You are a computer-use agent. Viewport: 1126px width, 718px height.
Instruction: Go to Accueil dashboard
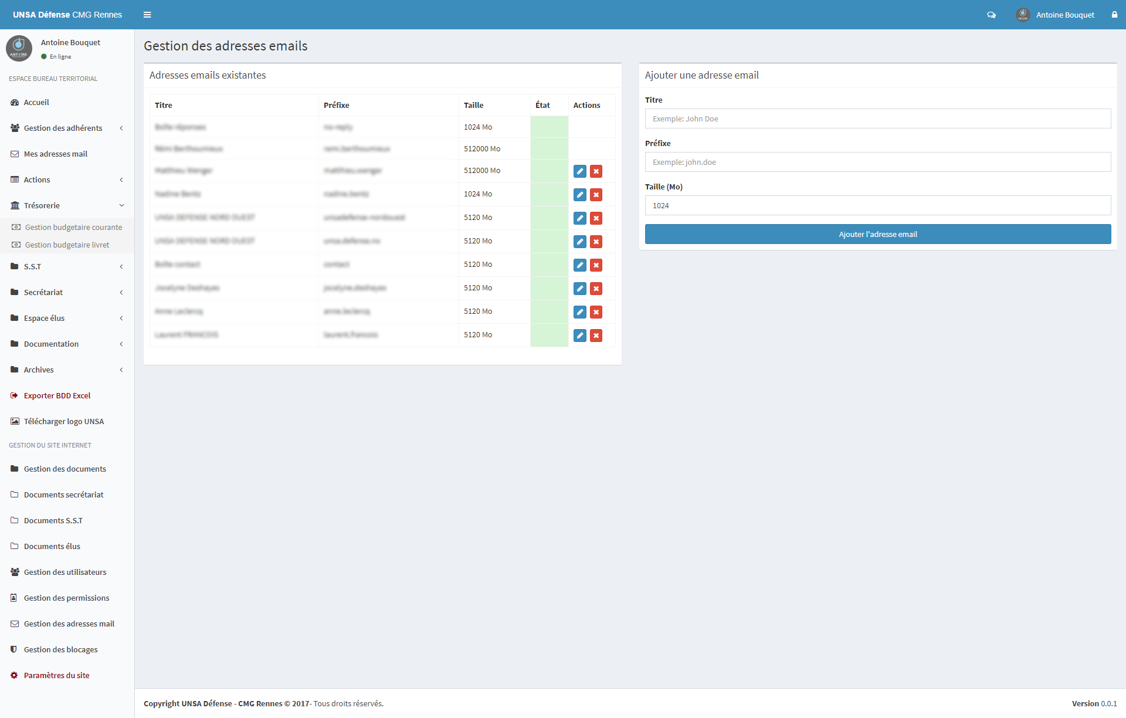[67, 102]
